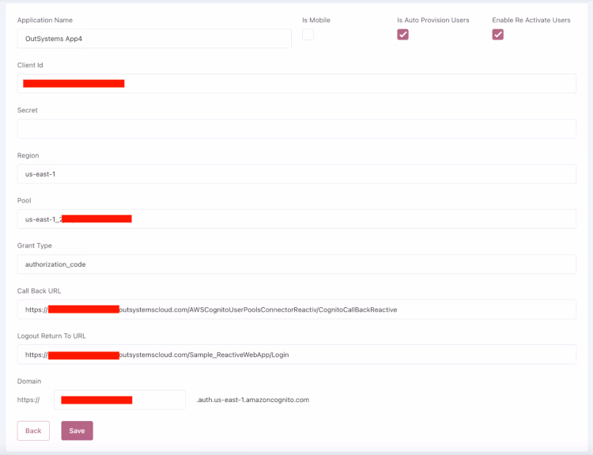
Task: Click the Domain prefix input box
Action: click(119, 400)
